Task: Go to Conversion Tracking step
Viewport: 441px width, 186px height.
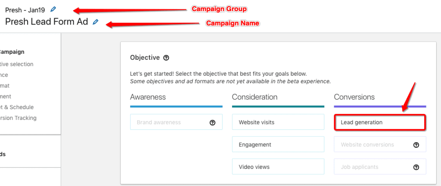Action: [x=18, y=118]
